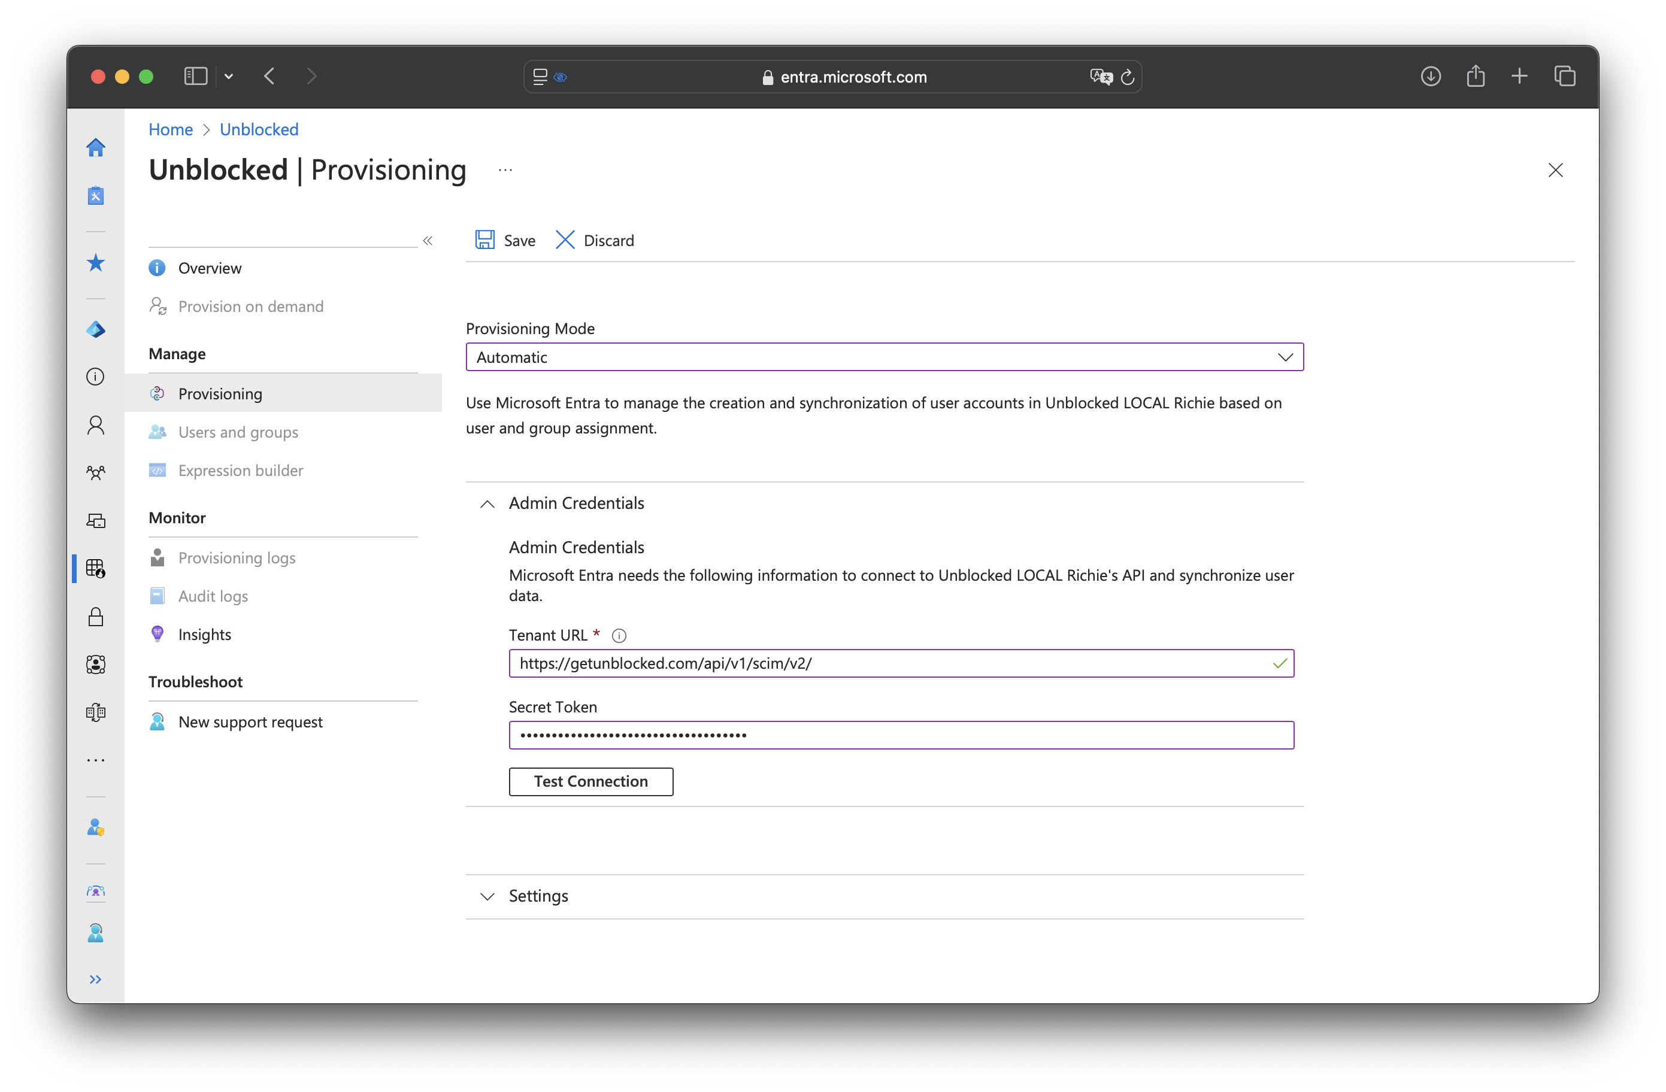Close the Provisioning blade
1666x1092 pixels.
pyautogui.click(x=1555, y=170)
